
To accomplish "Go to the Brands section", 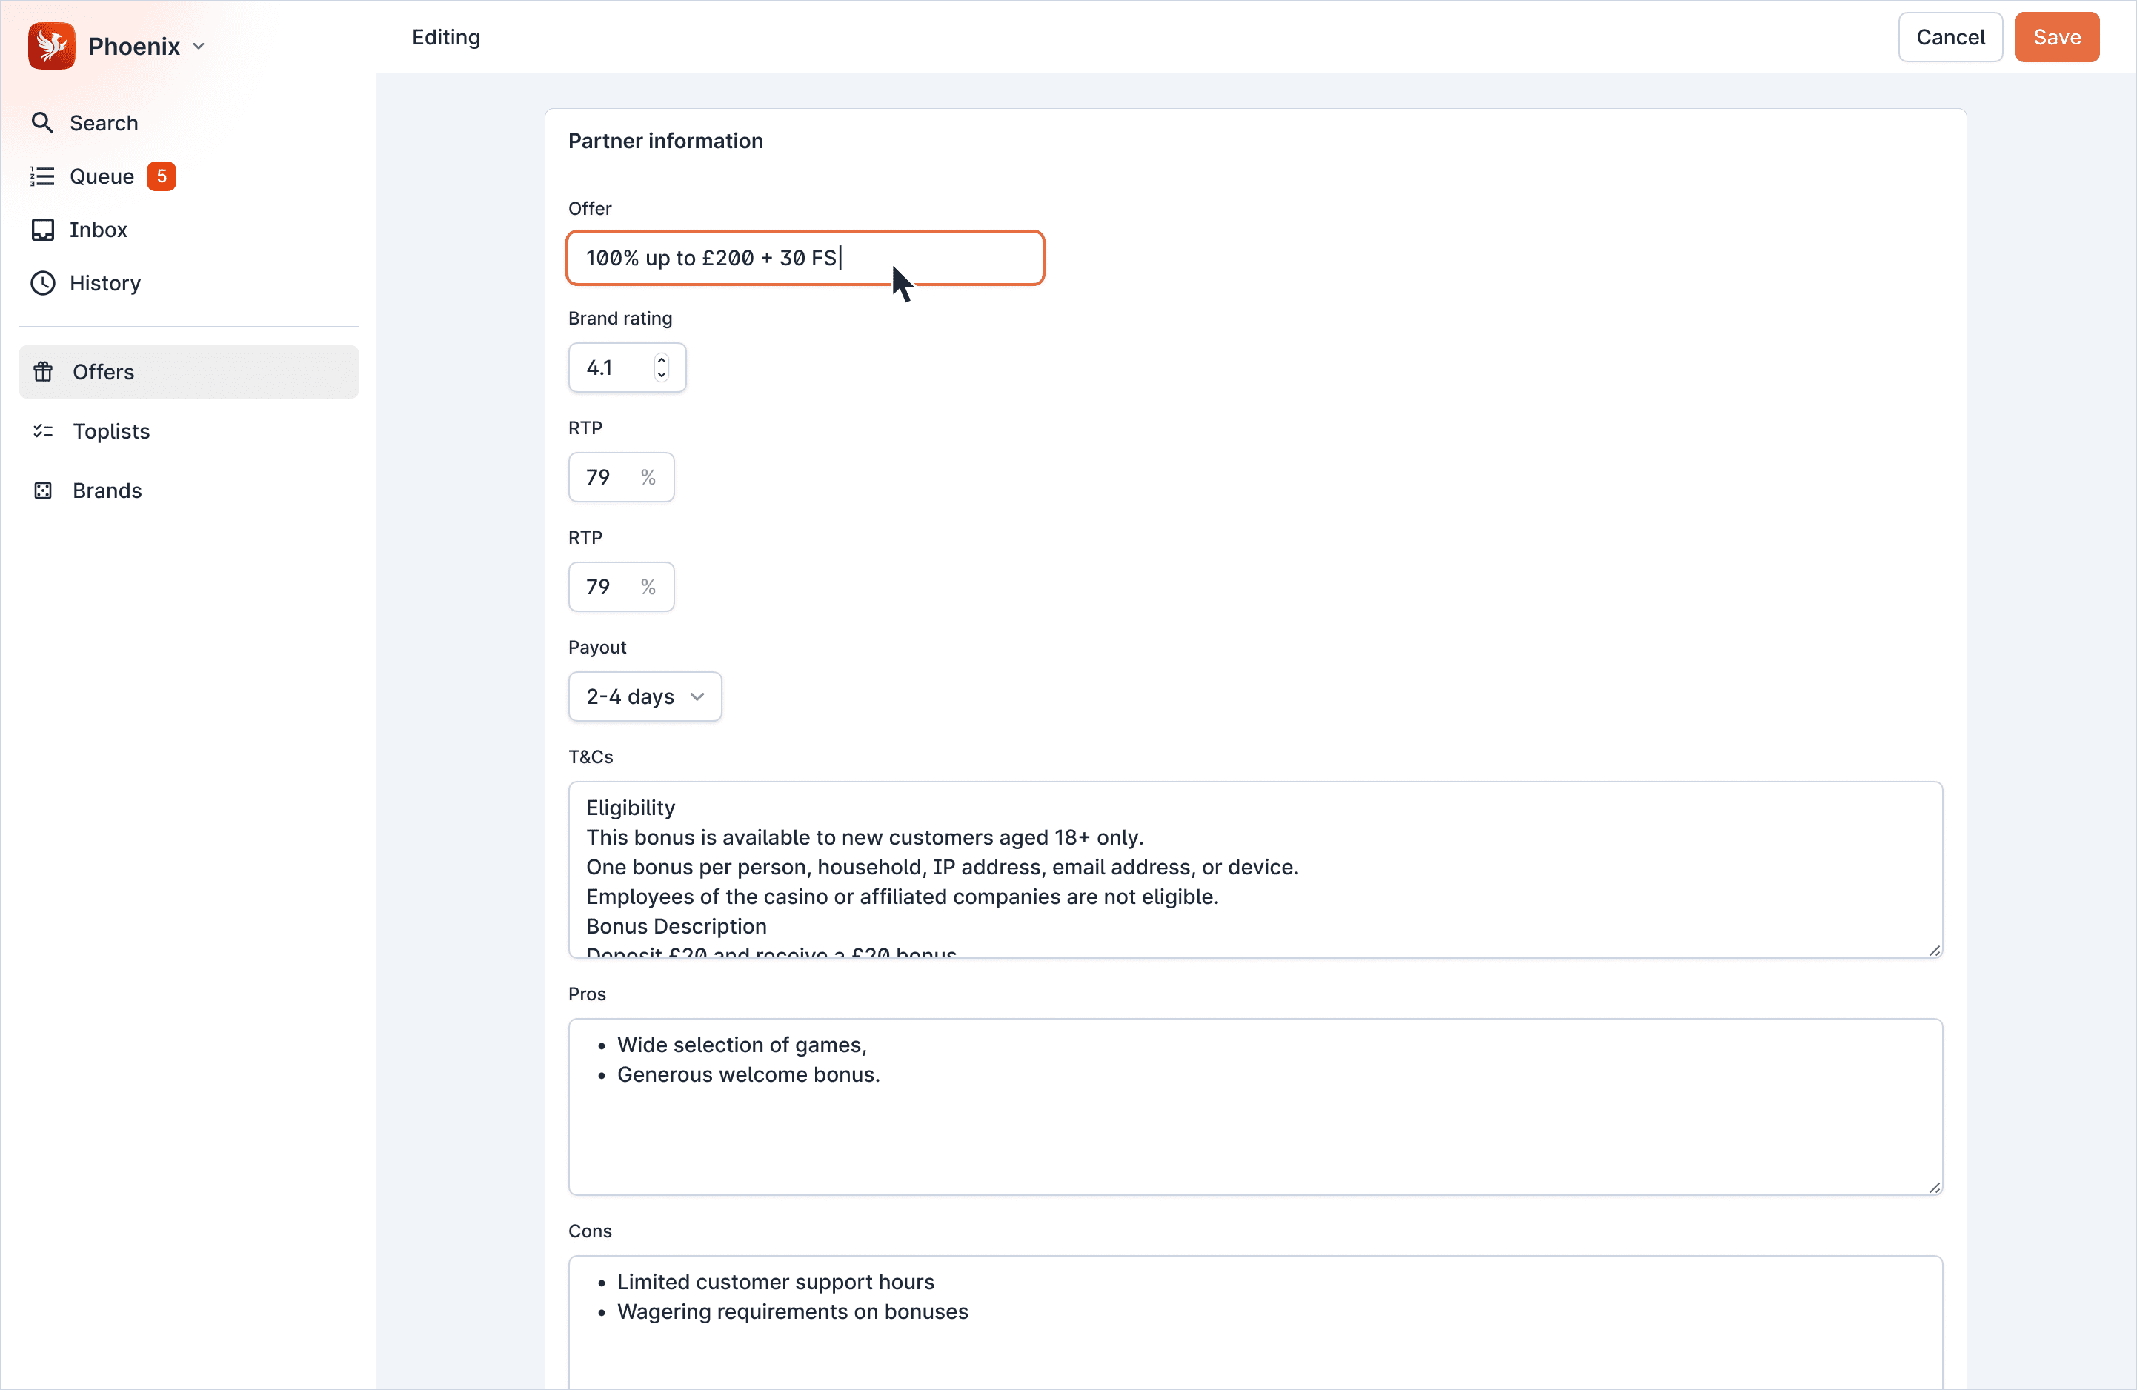I will [x=107, y=491].
